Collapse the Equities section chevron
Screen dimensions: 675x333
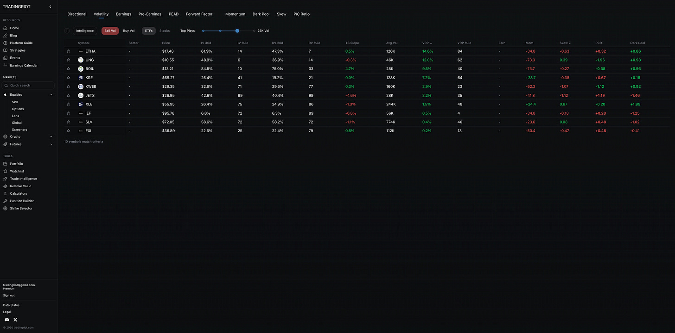51,94
